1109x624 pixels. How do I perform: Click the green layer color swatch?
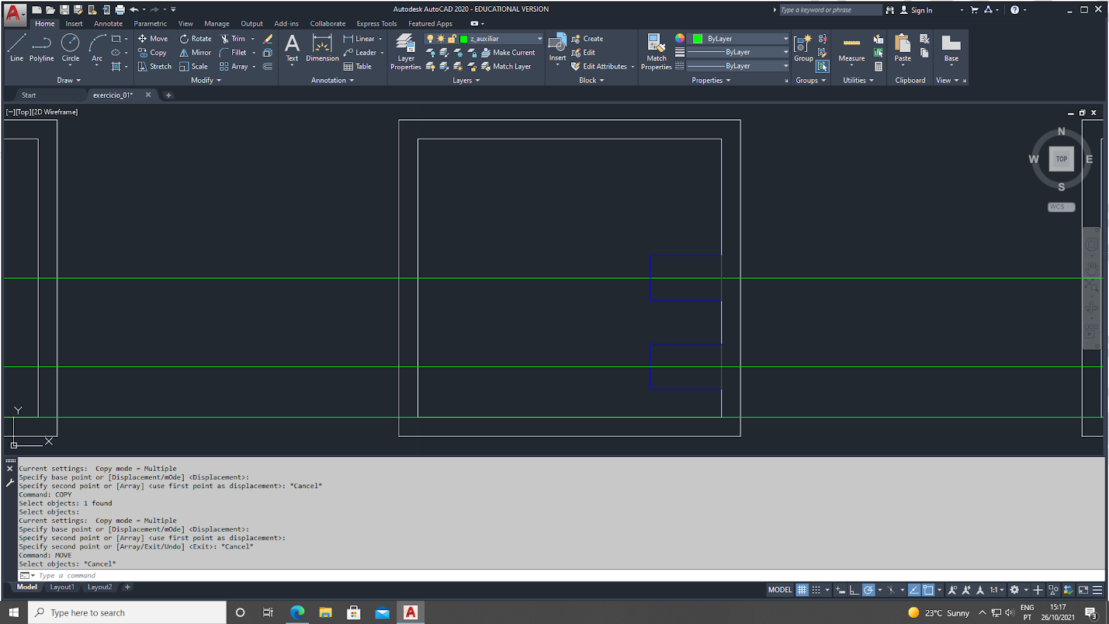pyautogui.click(x=464, y=39)
